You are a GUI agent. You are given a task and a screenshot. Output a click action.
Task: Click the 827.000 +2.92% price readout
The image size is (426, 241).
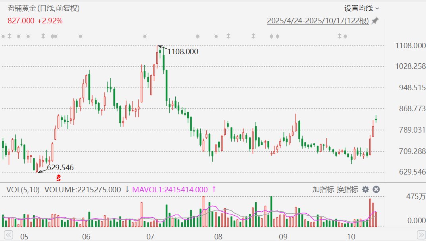35,21
